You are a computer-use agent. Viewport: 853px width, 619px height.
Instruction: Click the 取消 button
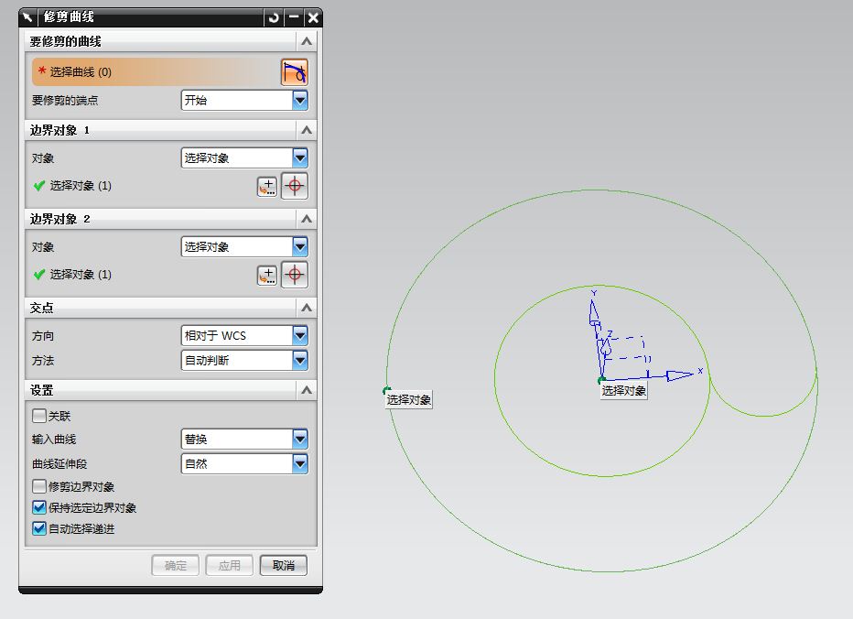(x=284, y=566)
